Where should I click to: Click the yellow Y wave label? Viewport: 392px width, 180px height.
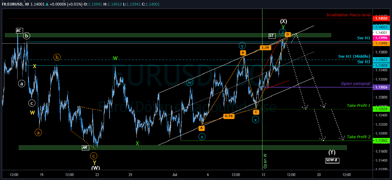click(94, 163)
